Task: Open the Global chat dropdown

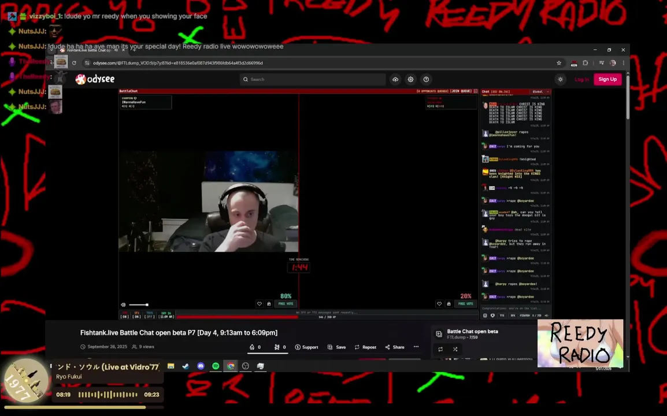Action: (x=540, y=91)
